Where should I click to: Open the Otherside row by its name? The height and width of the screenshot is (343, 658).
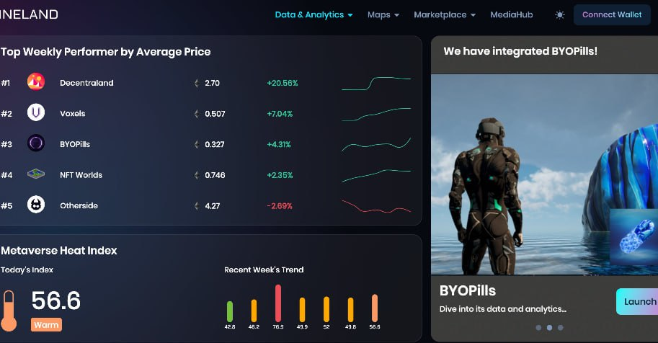(79, 205)
